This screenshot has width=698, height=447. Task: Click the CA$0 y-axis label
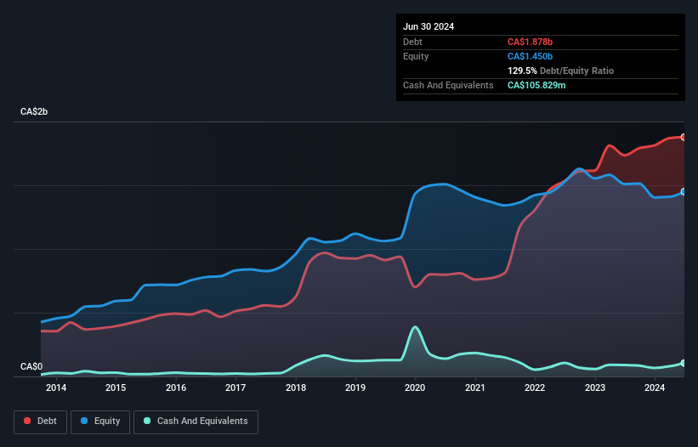[x=31, y=366]
